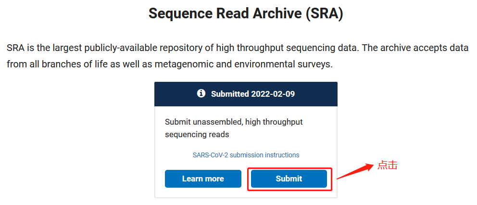Click the dark blue card header bar
This screenshot has width=477, height=205.
246,94
